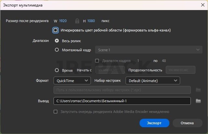Image resolution: width=208 pixels, height=134 pixels.
Task: Open the QuickTime format dropdown
Action: coord(72,80)
